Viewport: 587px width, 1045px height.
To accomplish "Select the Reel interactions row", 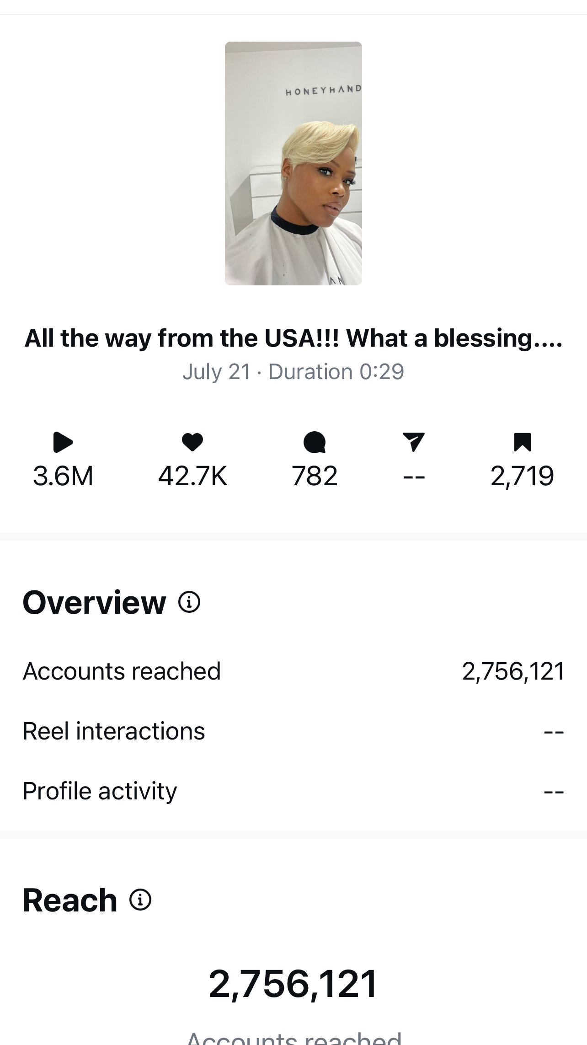I will tap(293, 731).
